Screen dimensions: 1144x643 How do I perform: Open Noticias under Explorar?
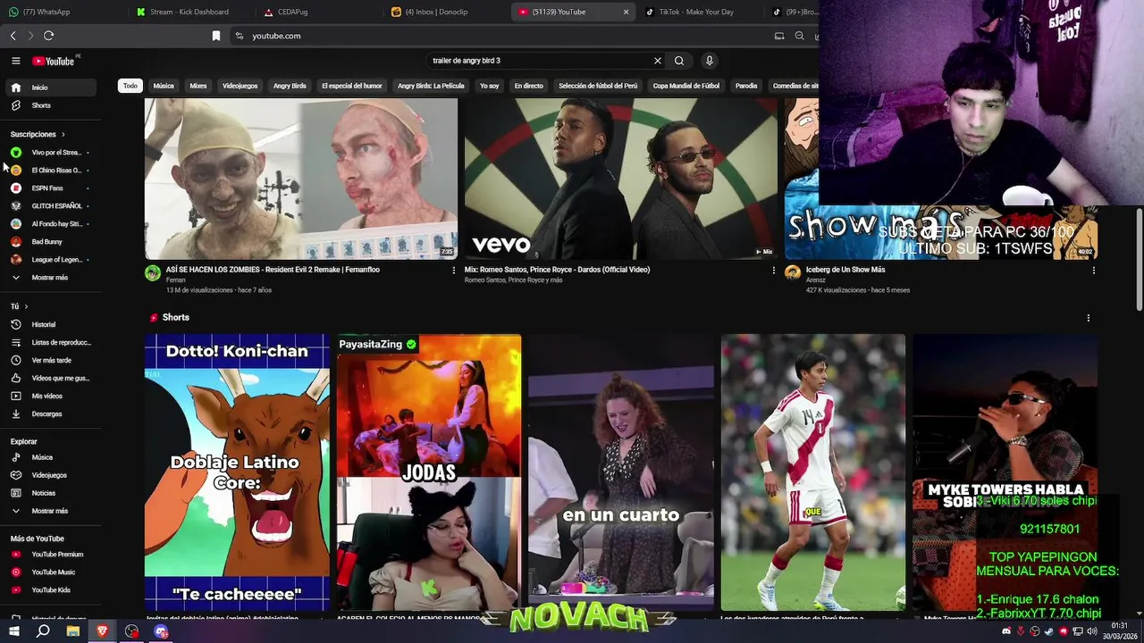point(50,493)
